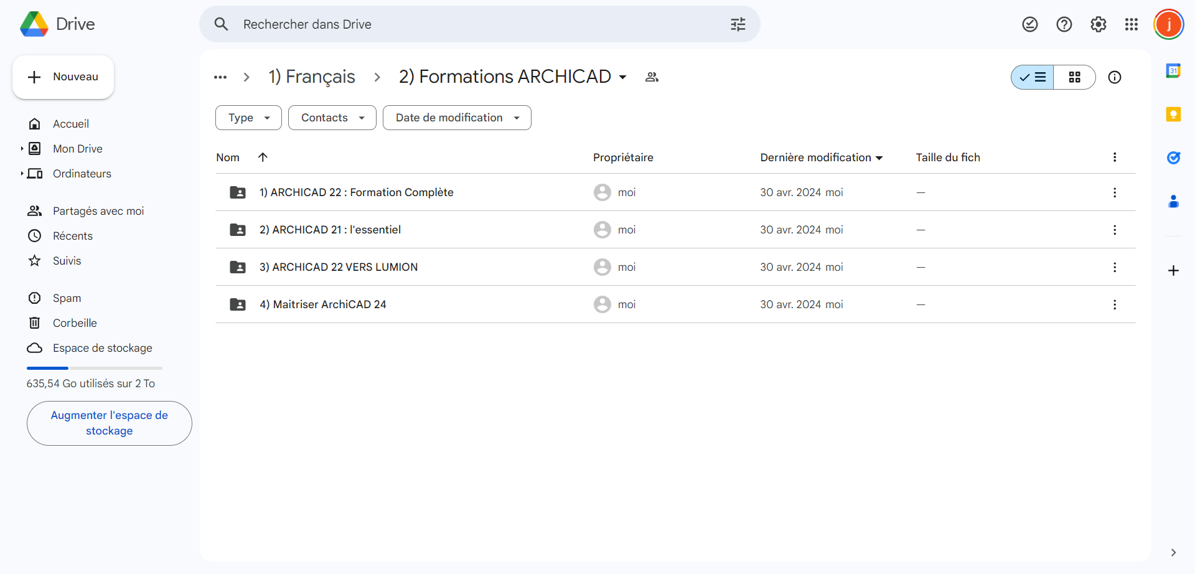Open the Google apps grid
This screenshot has height=574, width=1195.
point(1132,24)
